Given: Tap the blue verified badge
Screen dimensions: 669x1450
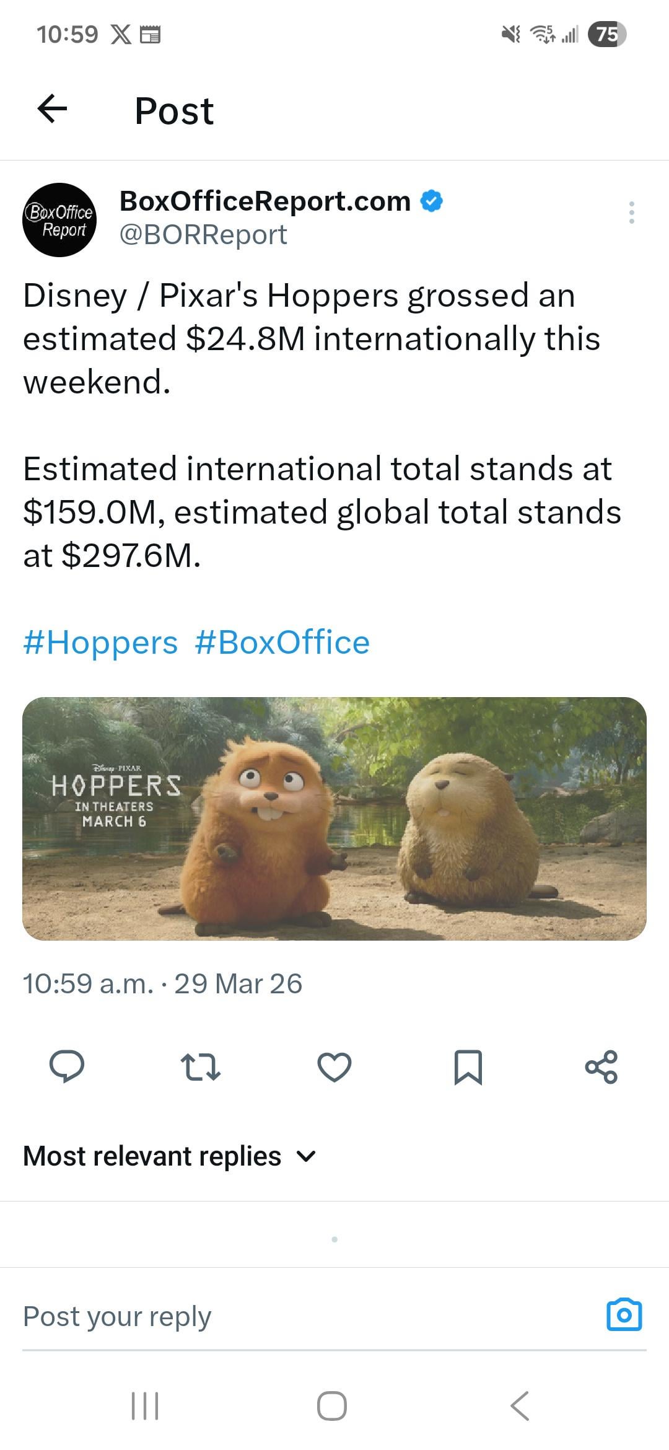Looking at the screenshot, I should (x=432, y=201).
